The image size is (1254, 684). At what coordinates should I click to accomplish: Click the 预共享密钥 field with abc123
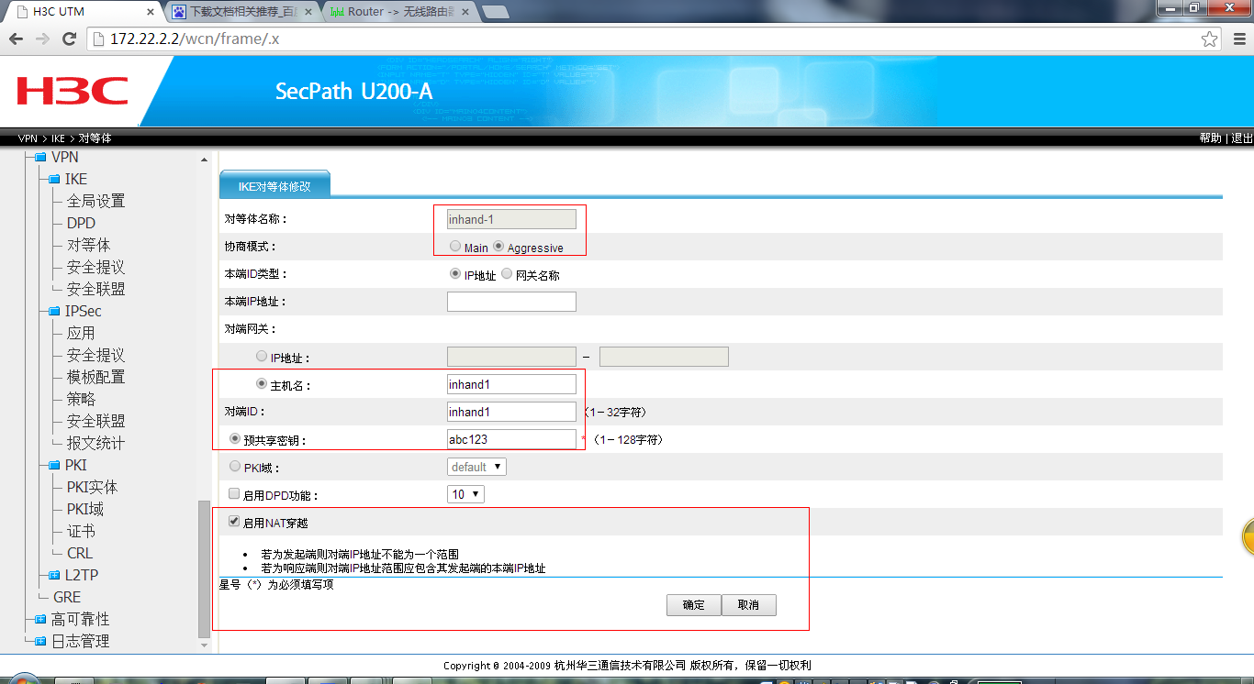click(511, 439)
